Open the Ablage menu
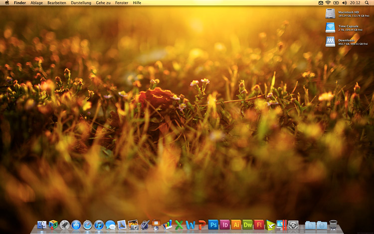374x234 pixels. tap(36, 2)
